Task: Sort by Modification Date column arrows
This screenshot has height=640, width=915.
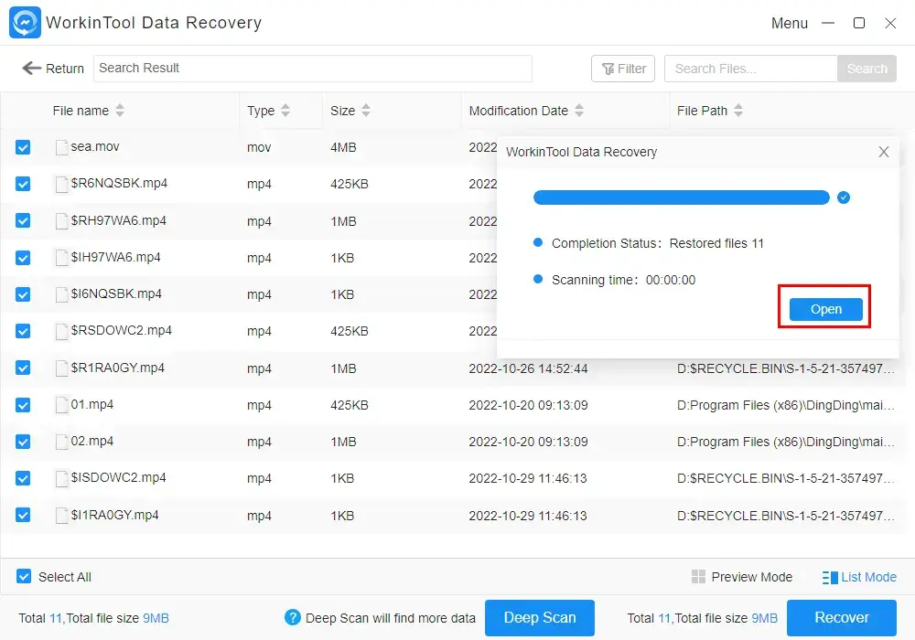Action: coord(579,110)
